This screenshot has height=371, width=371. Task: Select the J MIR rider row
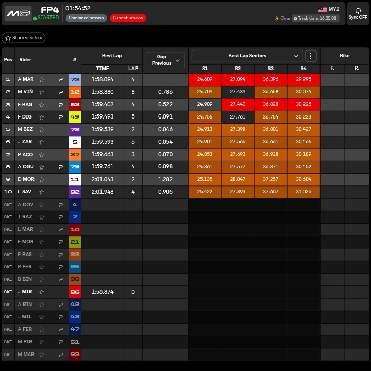[x=26, y=292]
